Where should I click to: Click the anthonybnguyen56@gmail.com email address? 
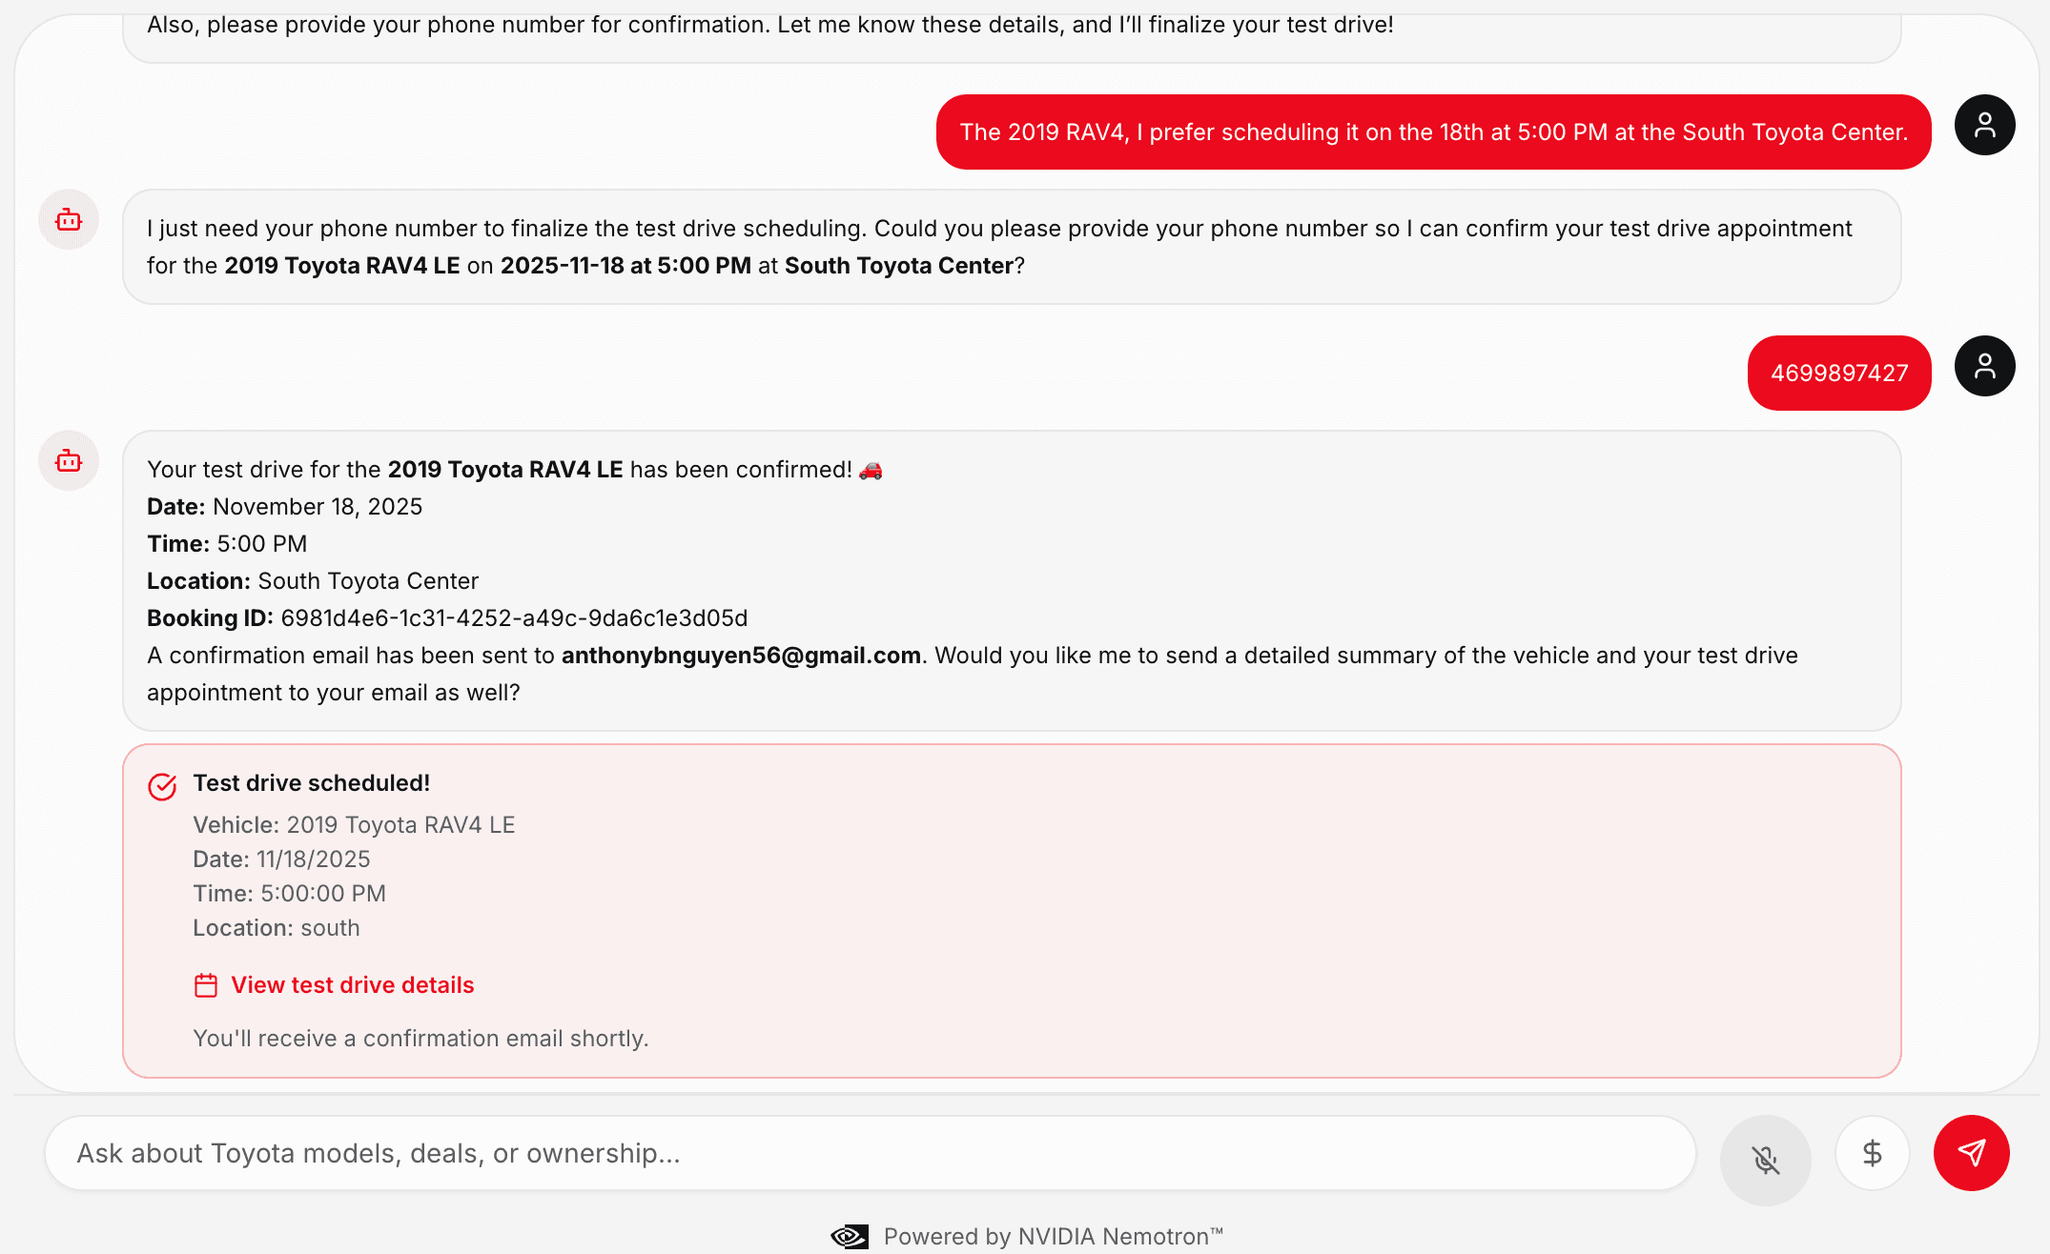click(741, 656)
